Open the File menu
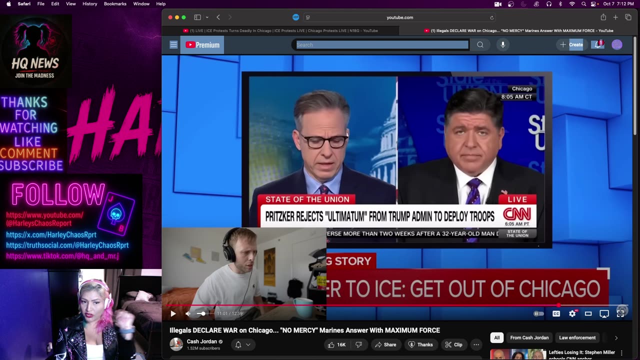This screenshot has width=640, height=360. pos(41,3)
